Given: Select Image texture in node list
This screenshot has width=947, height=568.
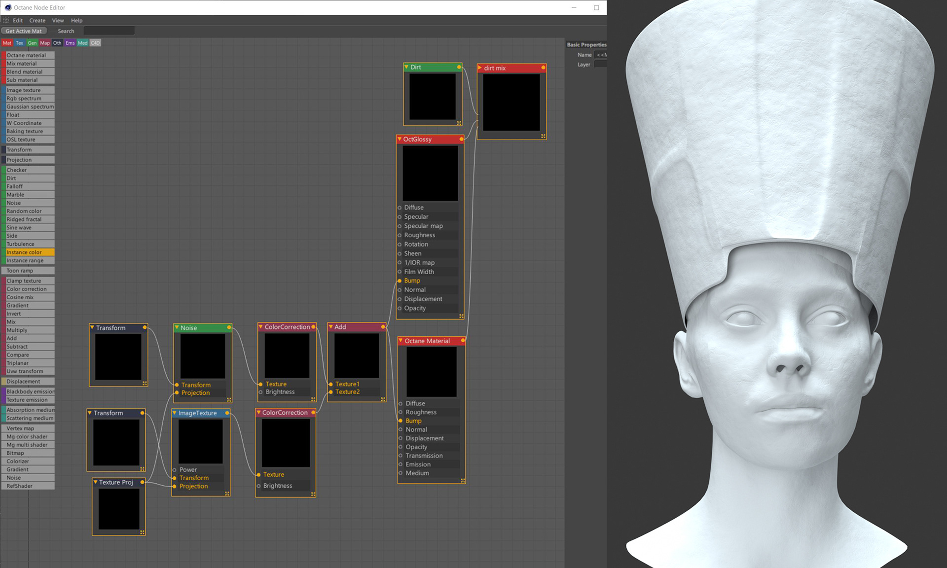Looking at the screenshot, I should click(28, 90).
